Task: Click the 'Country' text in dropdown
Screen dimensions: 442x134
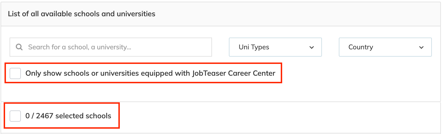Action: tap(361, 47)
